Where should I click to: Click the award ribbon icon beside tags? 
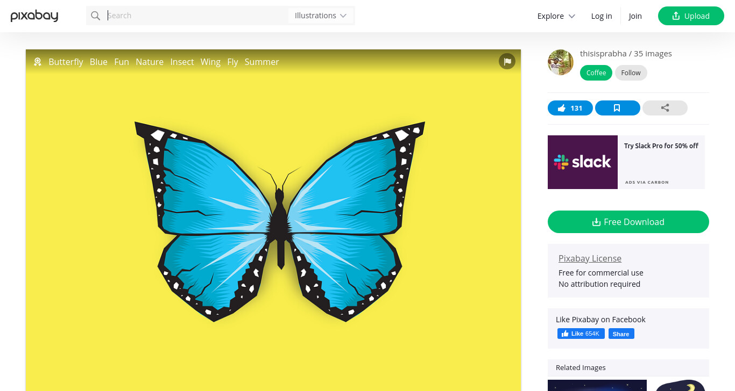click(38, 62)
